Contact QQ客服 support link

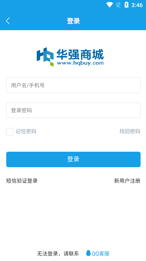[101, 254]
